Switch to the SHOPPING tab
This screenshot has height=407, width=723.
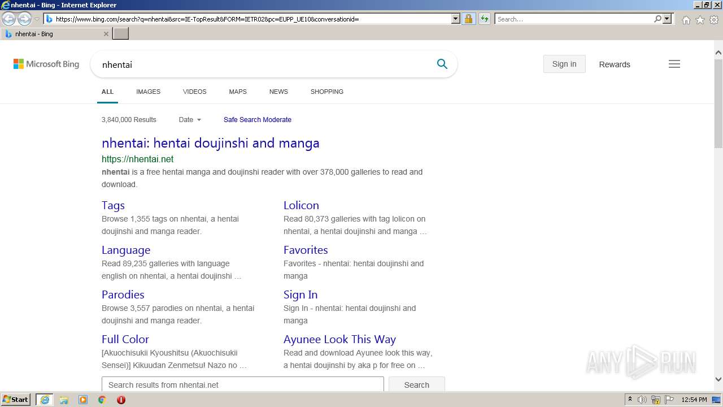(x=326, y=92)
